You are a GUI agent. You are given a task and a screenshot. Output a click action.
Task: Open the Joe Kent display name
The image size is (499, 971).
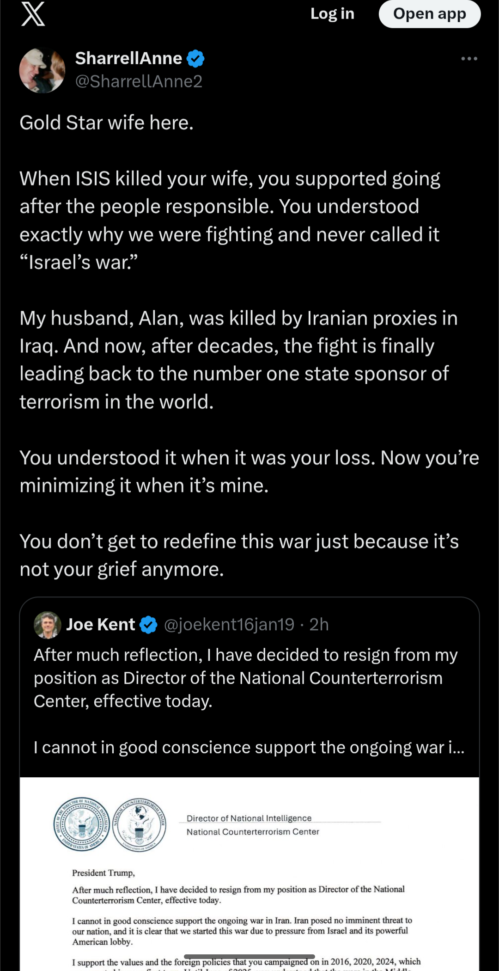pos(101,625)
